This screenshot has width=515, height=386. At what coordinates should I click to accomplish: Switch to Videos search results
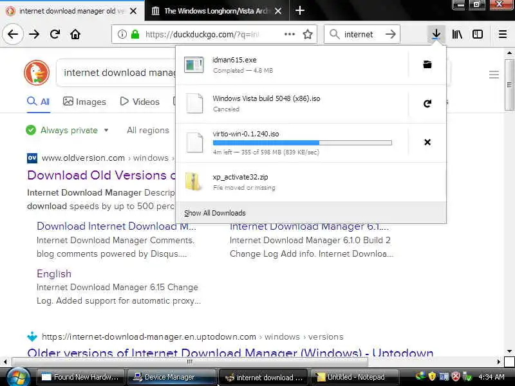140,102
